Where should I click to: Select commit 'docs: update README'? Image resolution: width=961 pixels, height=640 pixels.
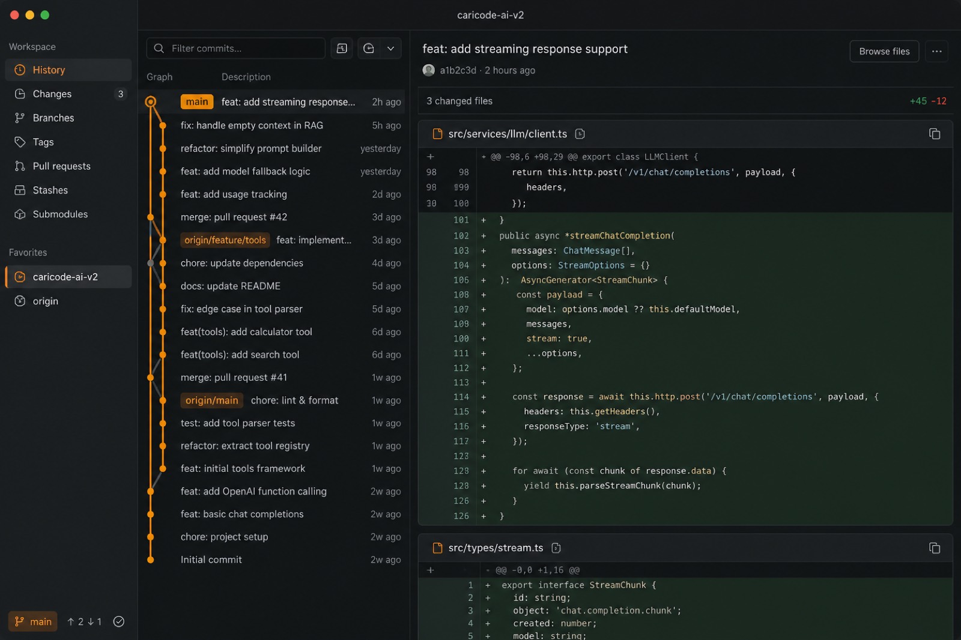point(273,286)
